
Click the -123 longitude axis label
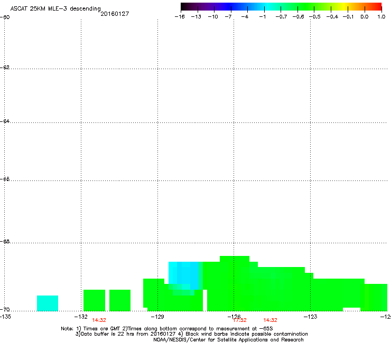311,317
